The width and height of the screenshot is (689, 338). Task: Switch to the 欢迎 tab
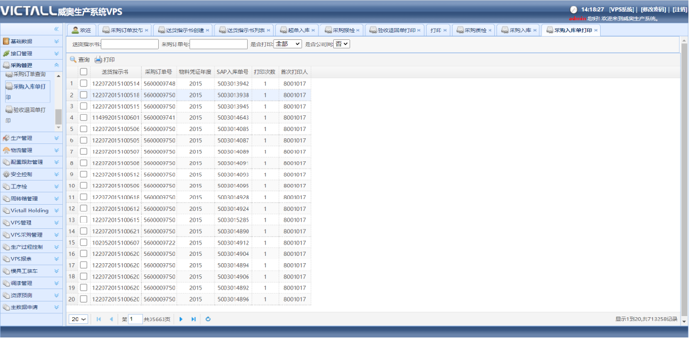coord(81,30)
